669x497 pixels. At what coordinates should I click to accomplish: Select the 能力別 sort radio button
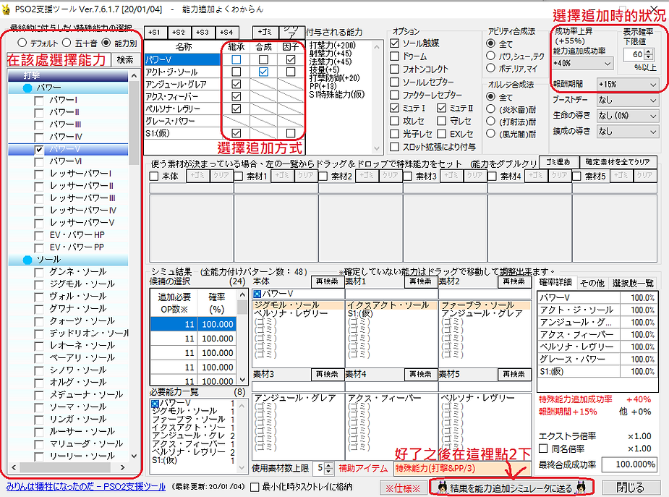(106, 43)
